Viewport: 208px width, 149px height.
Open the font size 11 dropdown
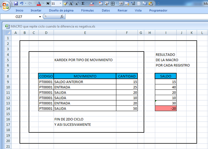click(x=60, y=3)
